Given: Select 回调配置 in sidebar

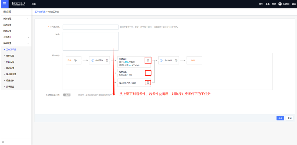Looking at the screenshot, I should (x=10, y=87).
